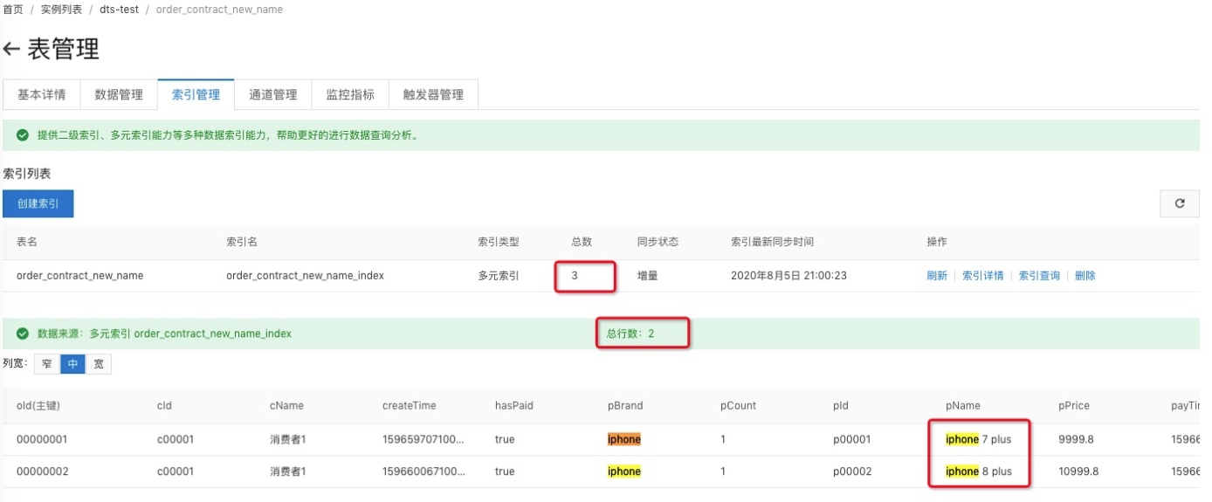Click the 刷新 link for the index
The width and height of the screenshot is (1212, 502).
pyautogui.click(x=937, y=276)
